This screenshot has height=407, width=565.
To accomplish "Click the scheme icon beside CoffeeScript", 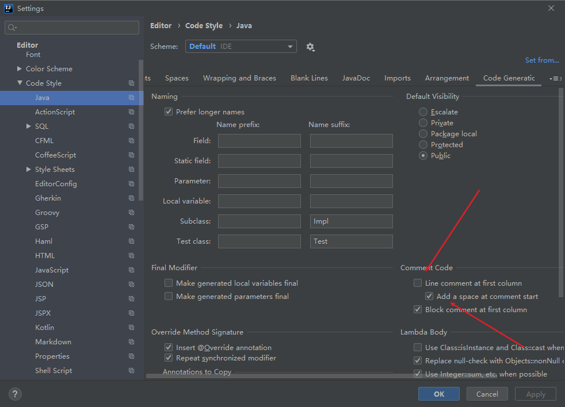I will pyautogui.click(x=131, y=155).
